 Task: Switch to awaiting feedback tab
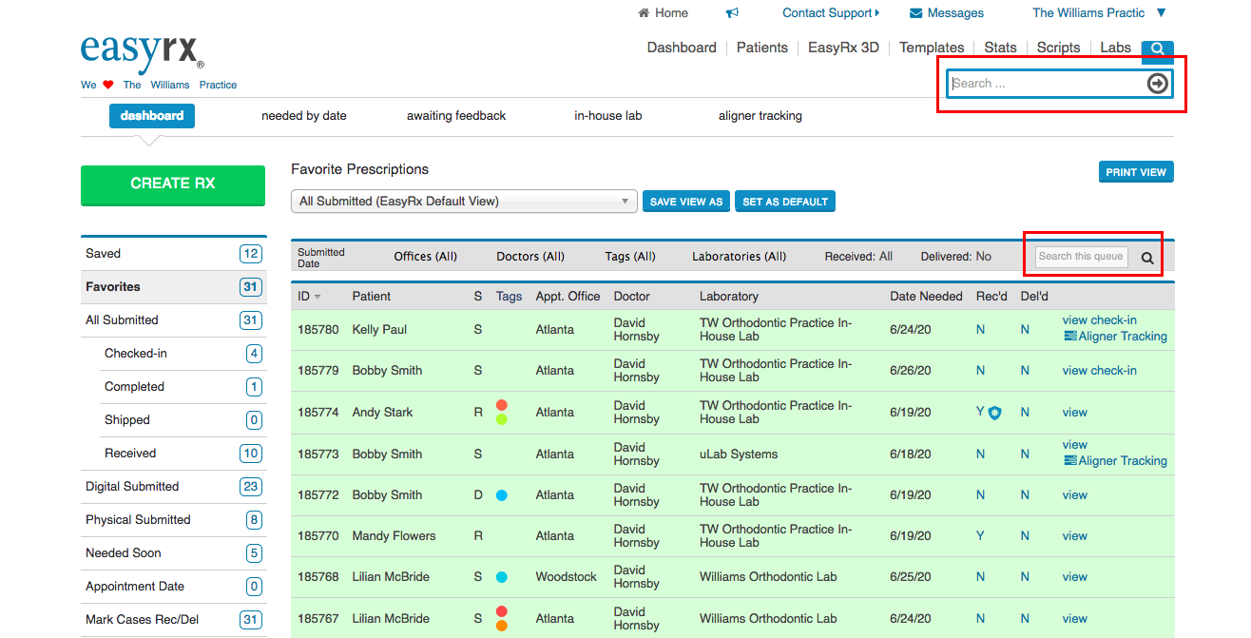tap(456, 116)
